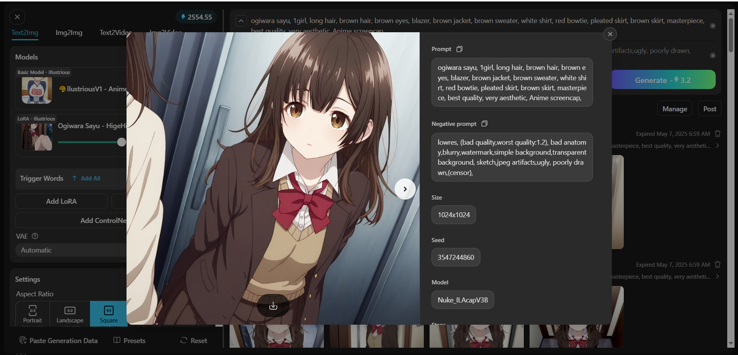Switch to the Text2Img tab
This screenshot has height=355, width=738.
coord(25,33)
